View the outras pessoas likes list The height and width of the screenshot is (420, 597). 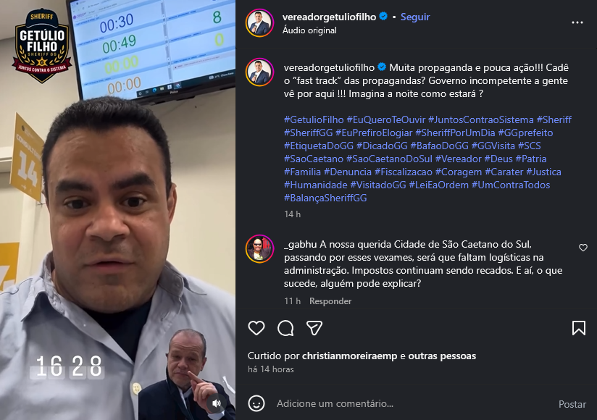coord(442,356)
